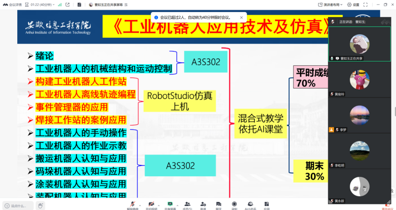
Task: Enter full screen mode
Action: tap(365, 5)
